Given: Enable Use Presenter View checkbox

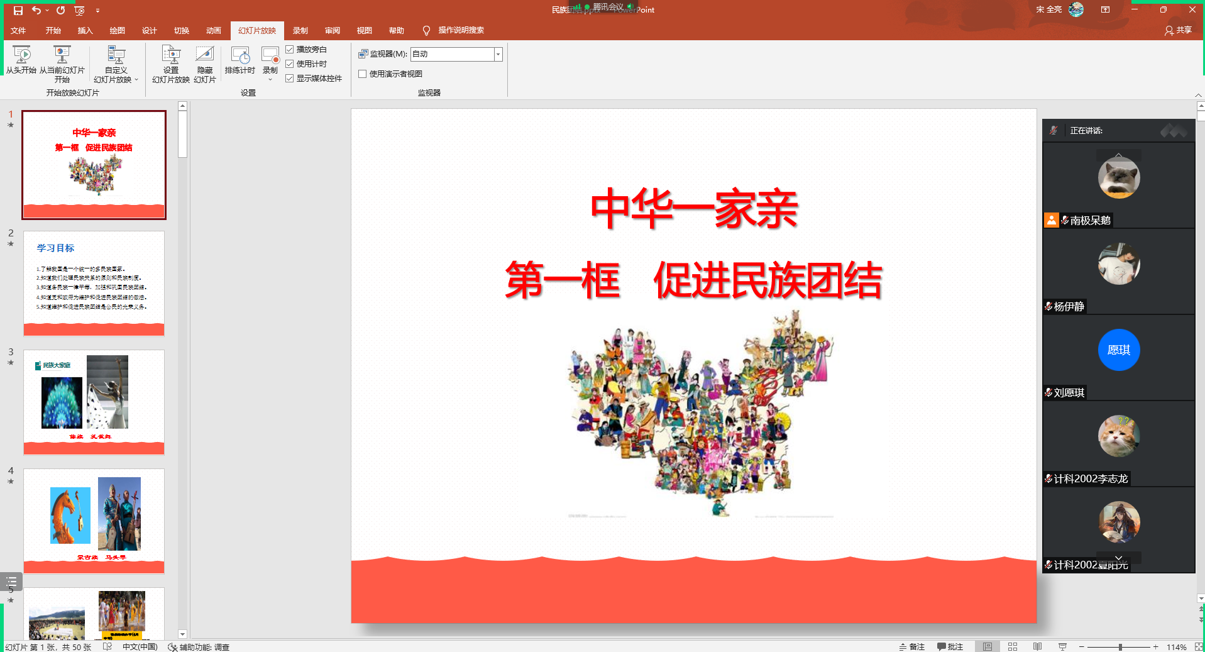Looking at the screenshot, I should (362, 74).
